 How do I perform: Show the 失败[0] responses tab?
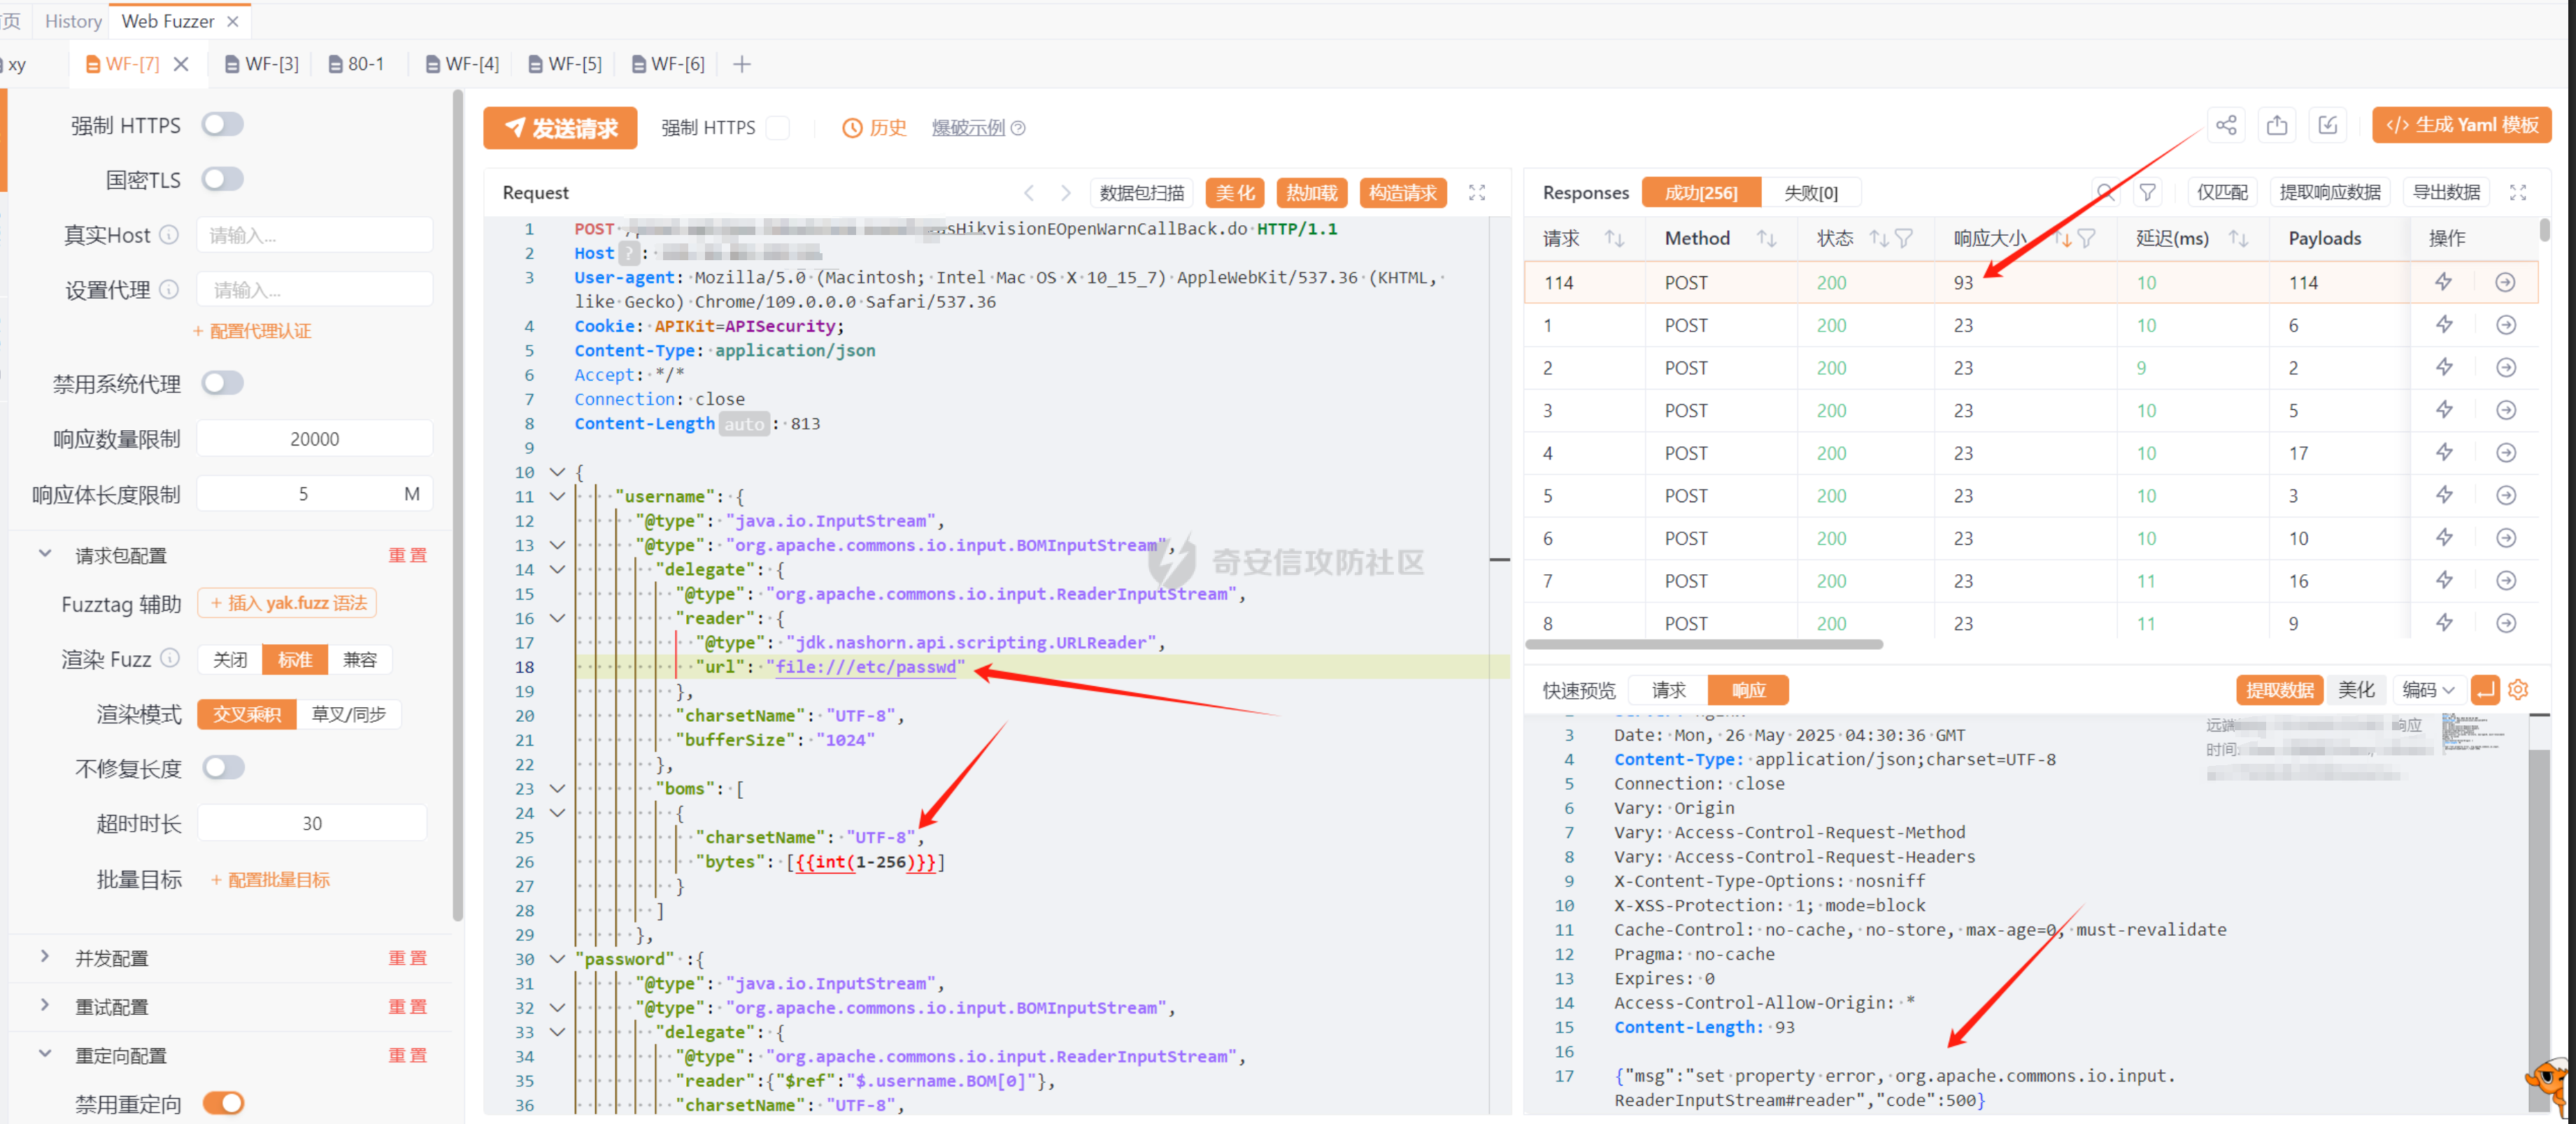[1811, 193]
